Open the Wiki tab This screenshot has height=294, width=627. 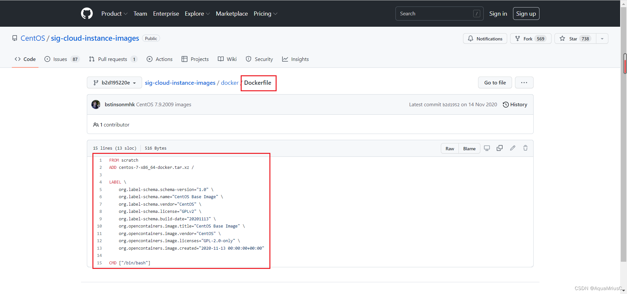click(227, 59)
